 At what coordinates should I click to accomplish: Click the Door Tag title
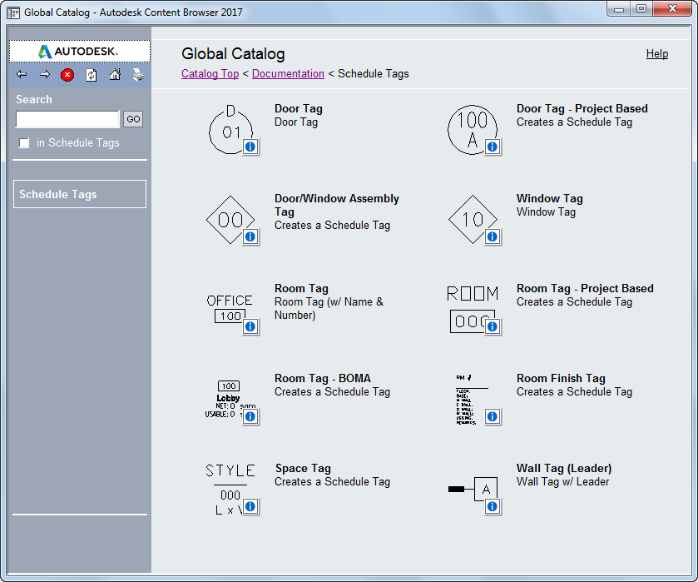(x=299, y=109)
